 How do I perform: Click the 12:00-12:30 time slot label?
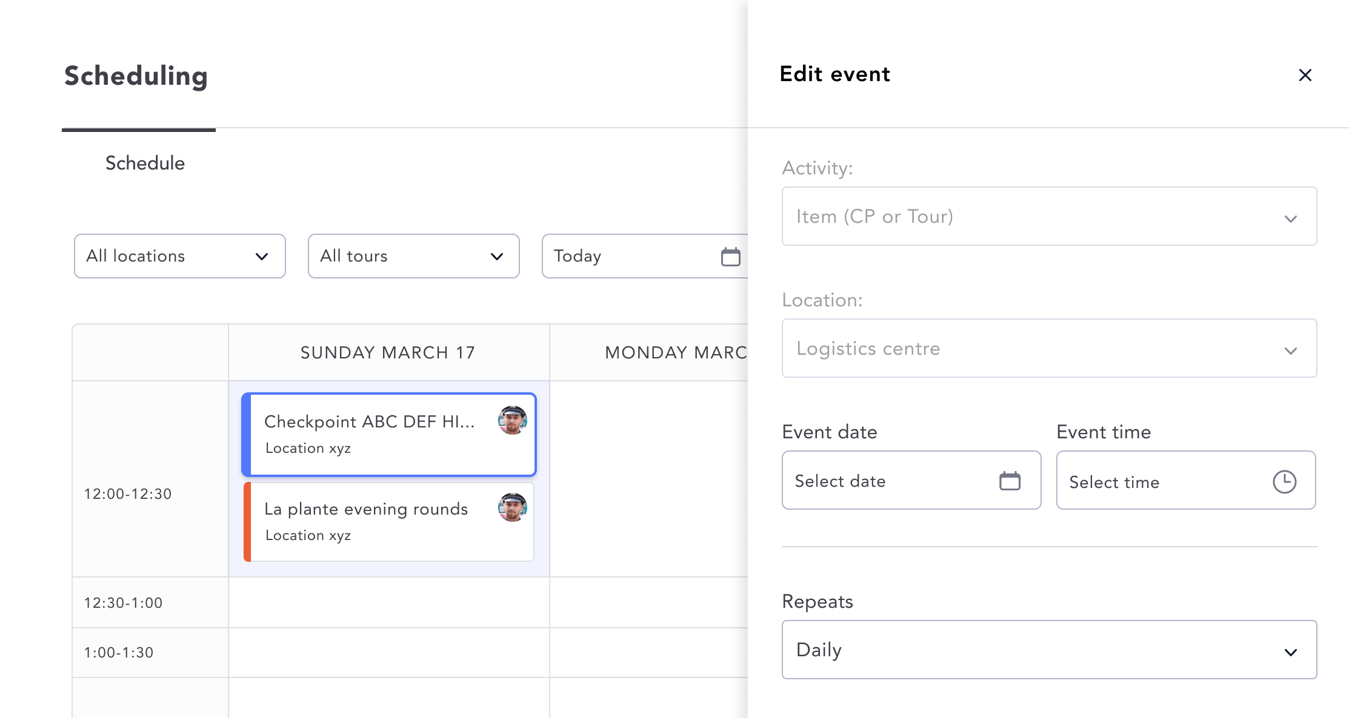click(128, 494)
